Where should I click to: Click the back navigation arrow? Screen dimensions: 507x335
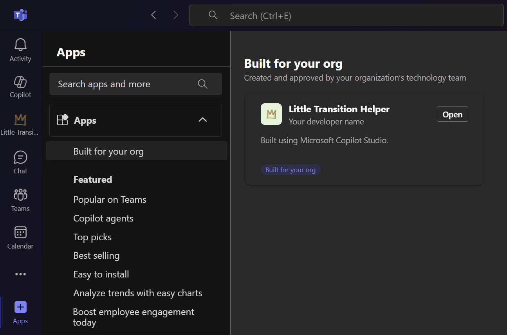point(153,14)
